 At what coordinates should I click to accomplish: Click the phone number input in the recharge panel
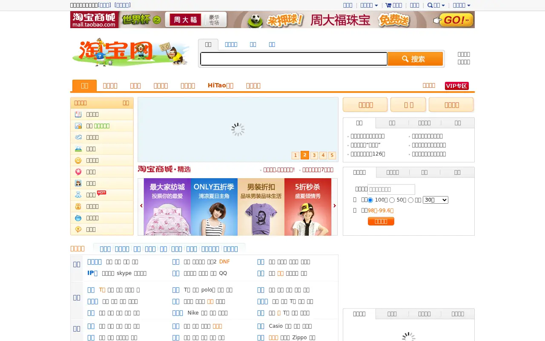pyautogui.click(x=391, y=189)
